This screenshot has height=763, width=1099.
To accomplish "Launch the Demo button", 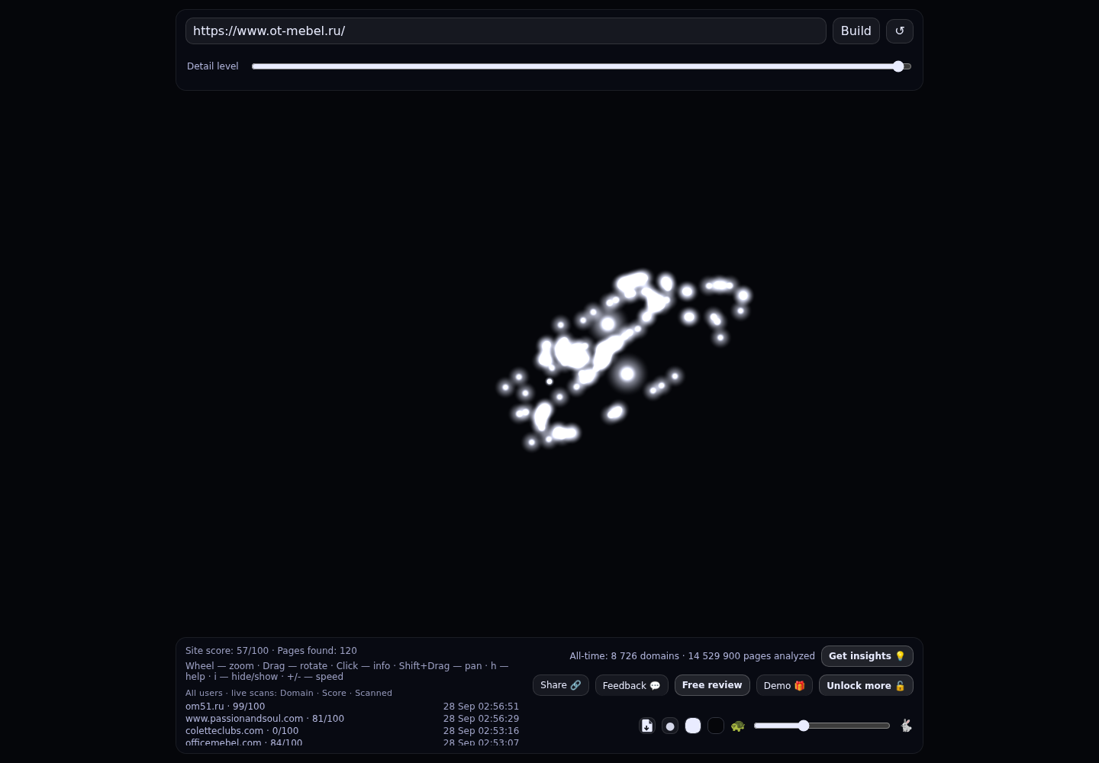I will click(x=785, y=685).
